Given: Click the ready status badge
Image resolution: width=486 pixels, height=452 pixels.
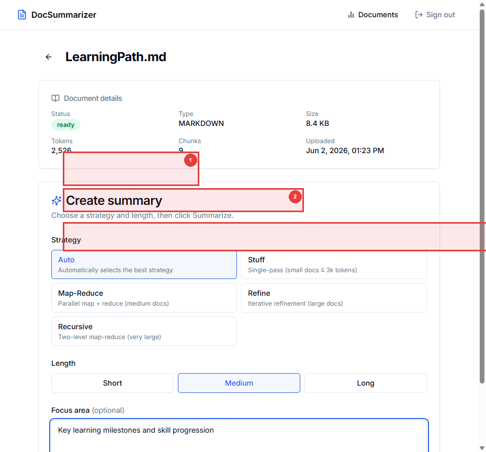Looking at the screenshot, I should [x=66, y=125].
